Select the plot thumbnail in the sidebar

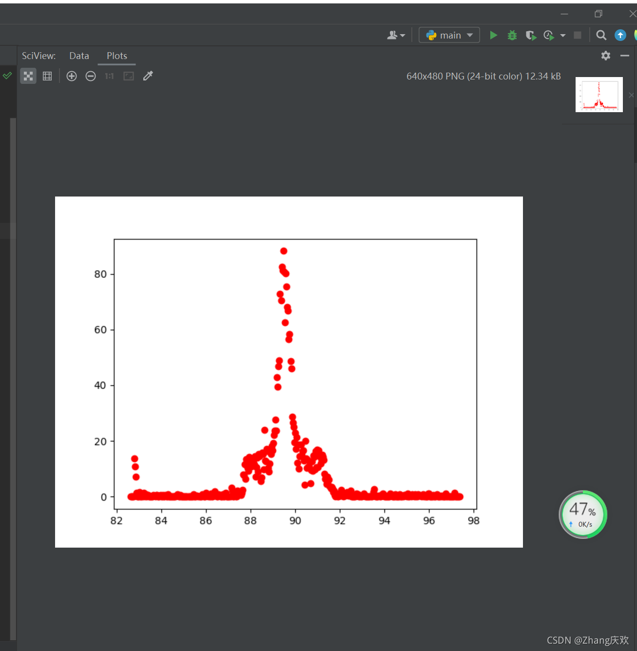point(599,94)
